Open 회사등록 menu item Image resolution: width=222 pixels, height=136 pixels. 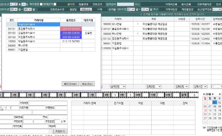click(186, 4)
